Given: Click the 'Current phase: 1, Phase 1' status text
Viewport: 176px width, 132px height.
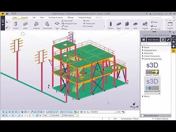Looking at the screenshot, I should (130, 119).
